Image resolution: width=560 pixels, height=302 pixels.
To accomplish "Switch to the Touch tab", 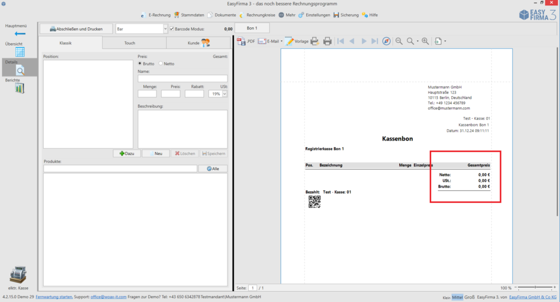I will point(130,43).
